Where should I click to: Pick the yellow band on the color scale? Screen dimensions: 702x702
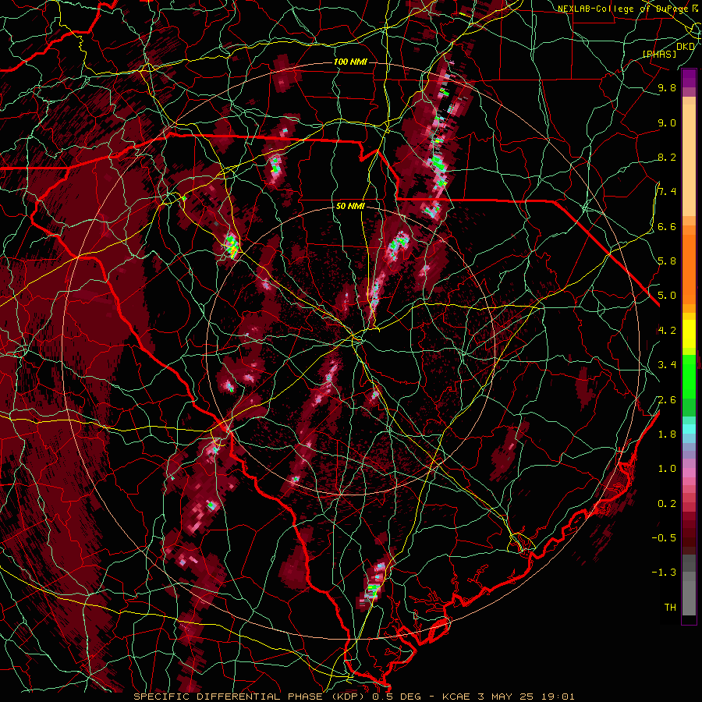coord(689,334)
